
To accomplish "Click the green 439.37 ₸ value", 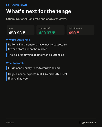I will coord(47,33).
